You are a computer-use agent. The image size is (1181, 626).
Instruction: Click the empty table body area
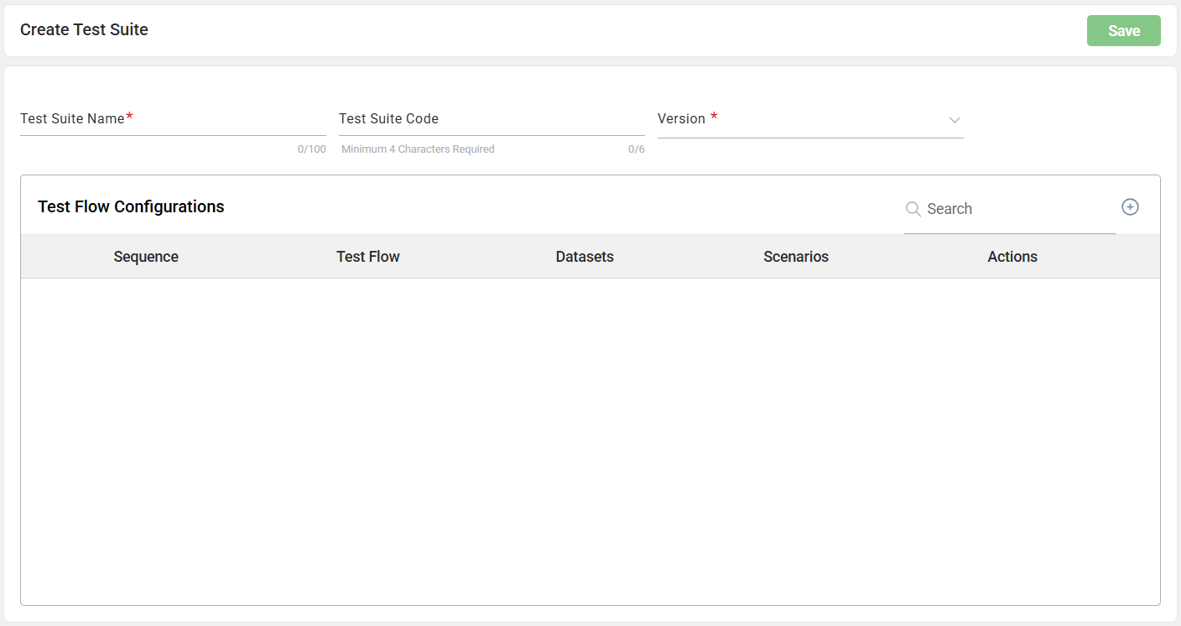590,441
